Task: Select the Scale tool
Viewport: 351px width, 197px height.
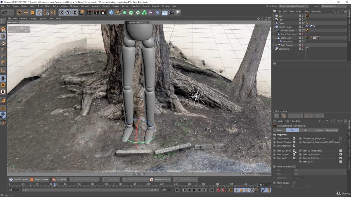Action: [x=32, y=12]
